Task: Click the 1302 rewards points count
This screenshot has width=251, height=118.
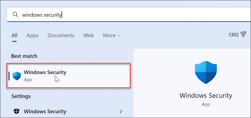Action: tap(234, 35)
